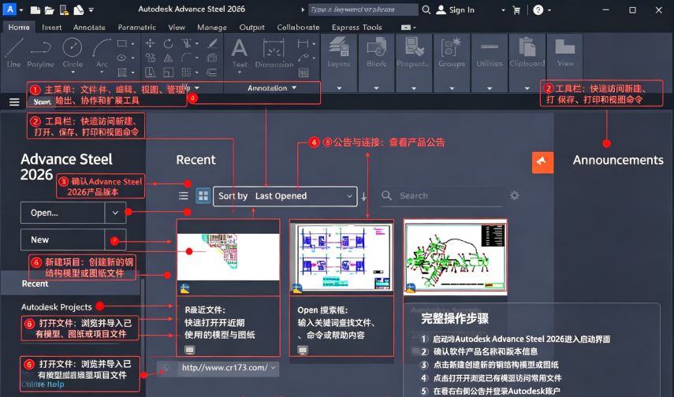Viewport: 674px width, 397px height.
Task: Select the Arc tool
Action: (x=102, y=53)
